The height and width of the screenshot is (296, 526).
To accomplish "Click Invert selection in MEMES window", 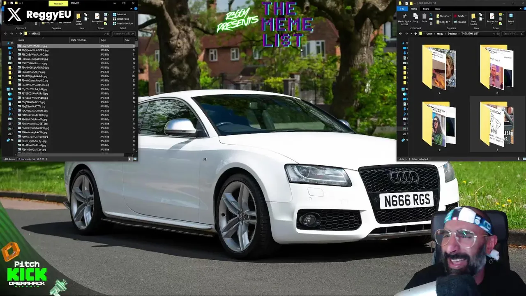I will click(122, 23).
